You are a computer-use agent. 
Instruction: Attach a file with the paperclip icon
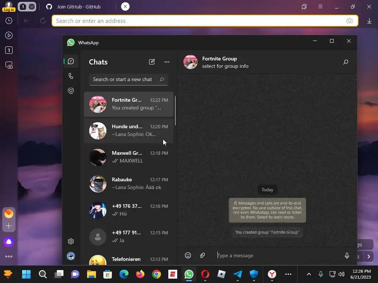pos(203,255)
